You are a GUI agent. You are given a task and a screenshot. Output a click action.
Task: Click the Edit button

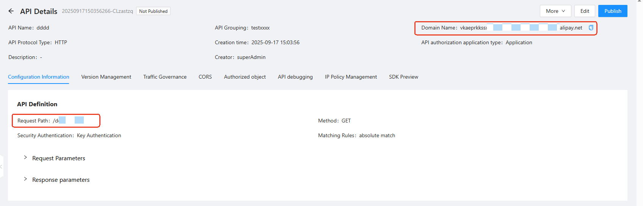pyautogui.click(x=585, y=11)
